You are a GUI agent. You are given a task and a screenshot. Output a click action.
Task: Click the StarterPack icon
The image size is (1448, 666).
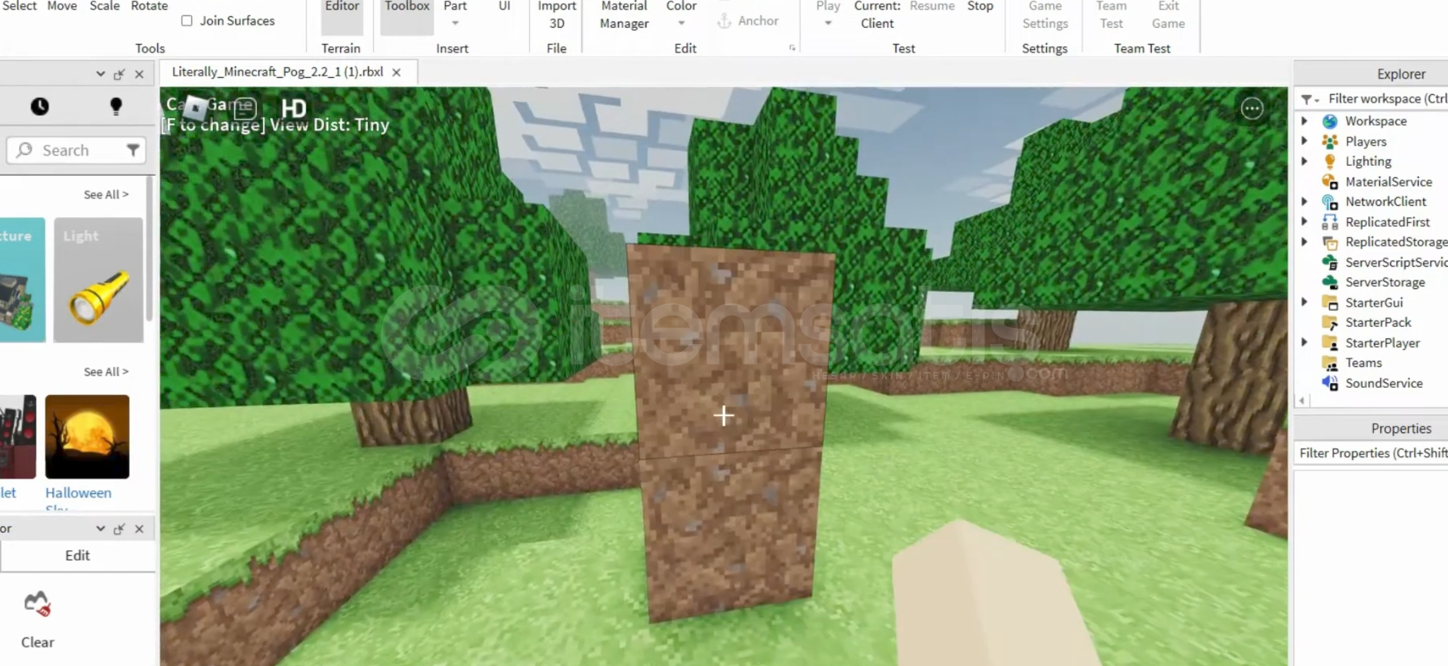pos(1329,323)
